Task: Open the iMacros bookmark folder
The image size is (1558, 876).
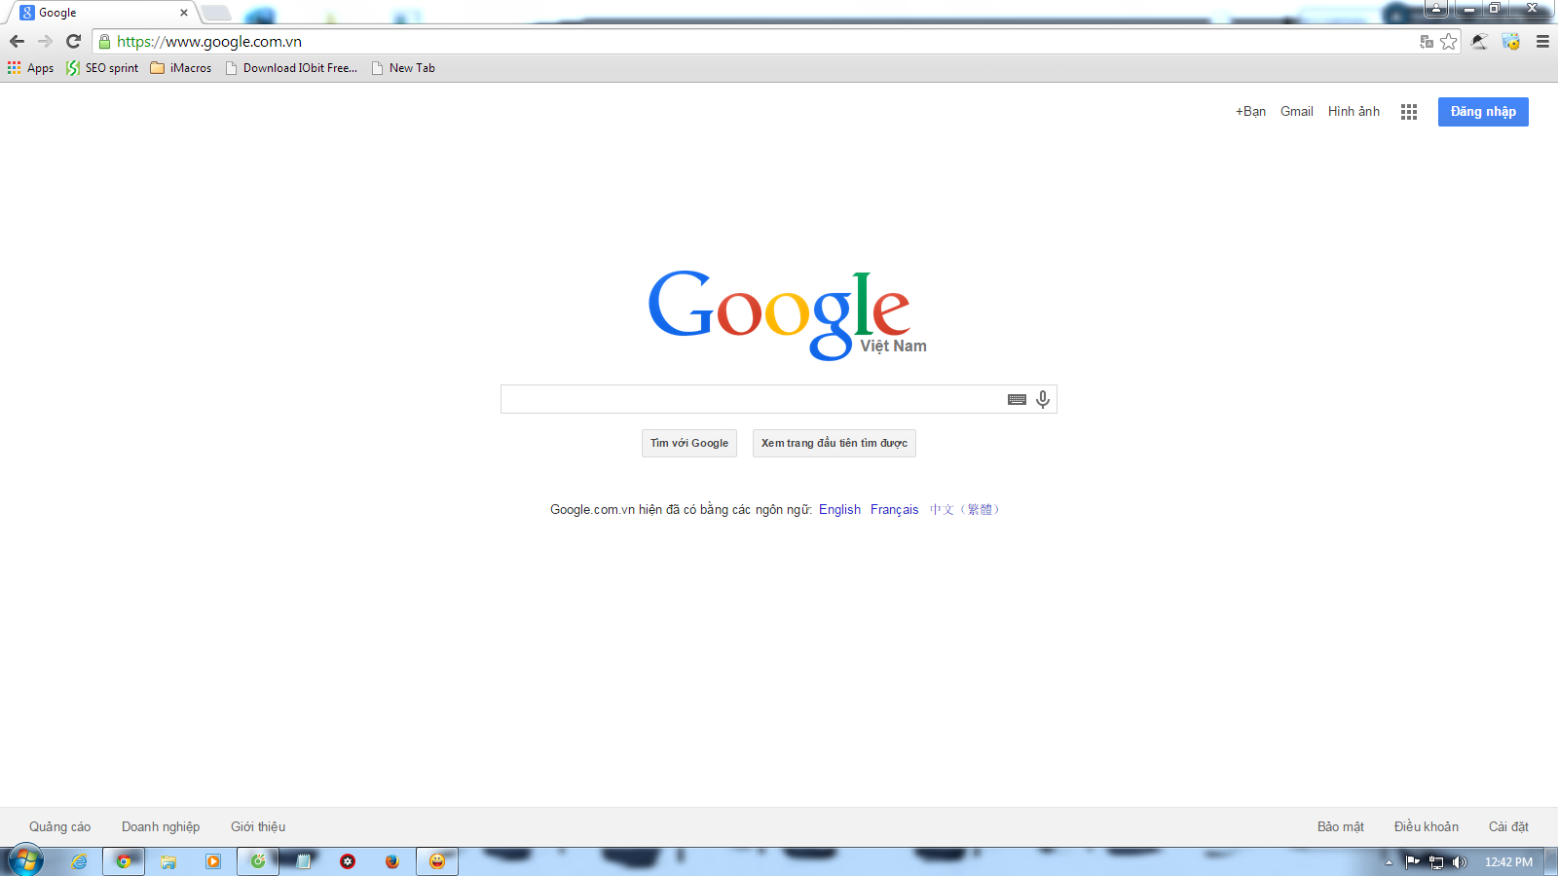Action: pyautogui.click(x=181, y=68)
